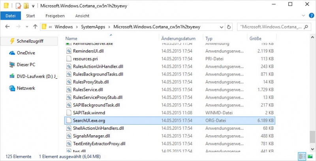Select the RulesService.dll file icon
This screenshot has height=161, width=316.
[x=69, y=89]
